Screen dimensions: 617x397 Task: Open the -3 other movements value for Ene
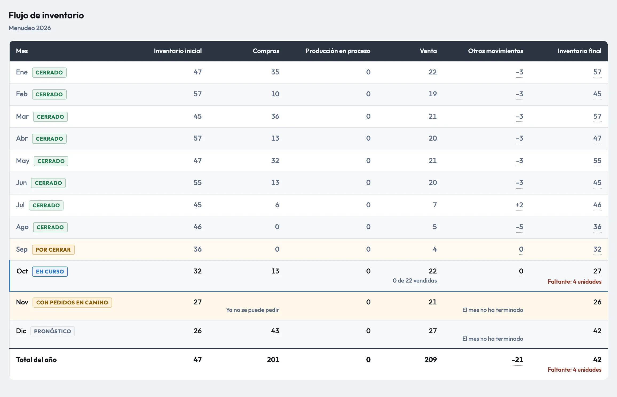tap(519, 72)
